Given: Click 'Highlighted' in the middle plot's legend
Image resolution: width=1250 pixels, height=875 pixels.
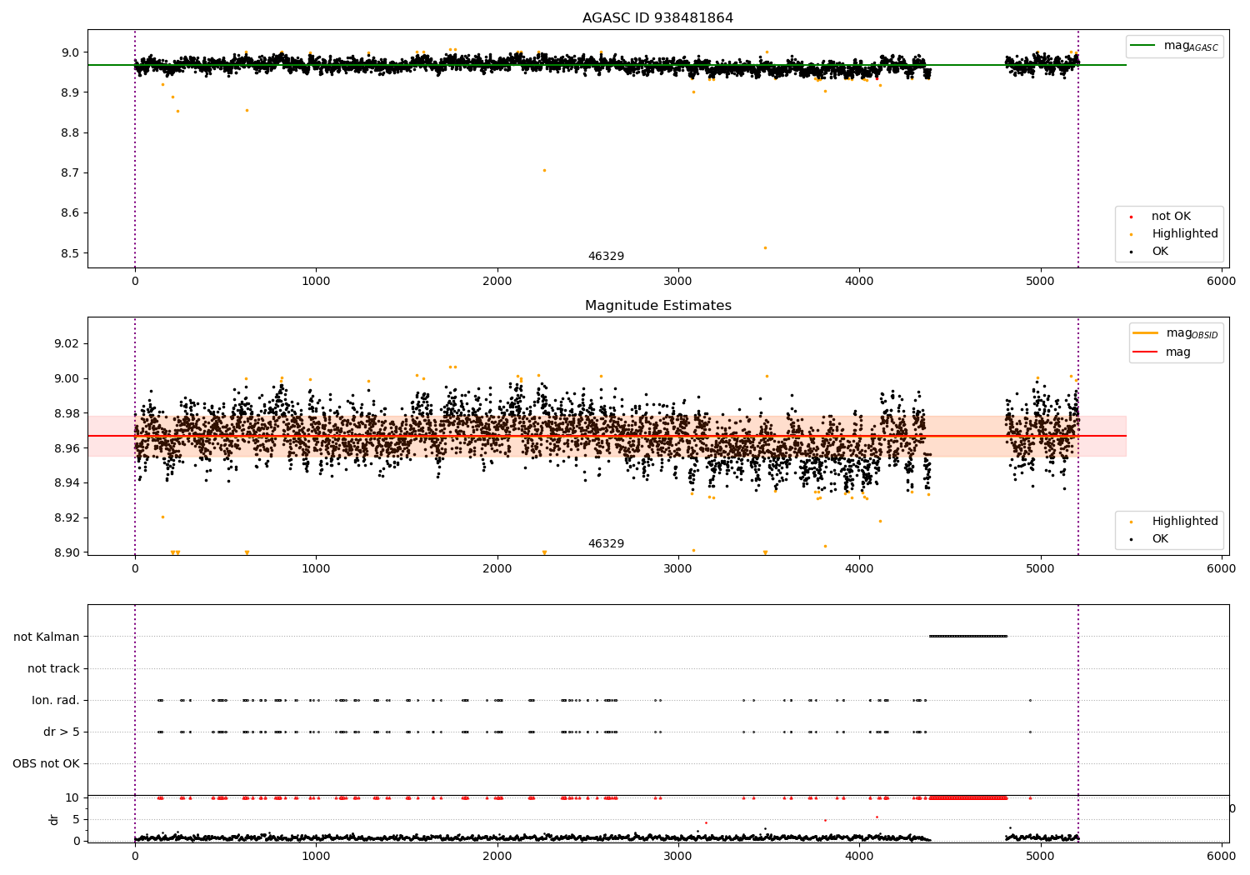Looking at the screenshot, I should [x=1184, y=522].
